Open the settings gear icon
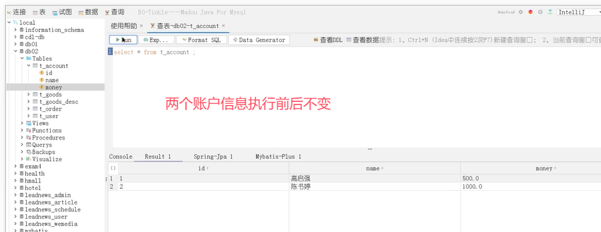The width and height of the screenshot is (601, 232). 521,12
